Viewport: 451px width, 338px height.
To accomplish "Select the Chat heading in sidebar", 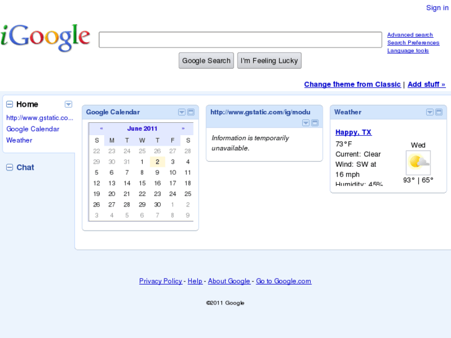I will pos(25,167).
